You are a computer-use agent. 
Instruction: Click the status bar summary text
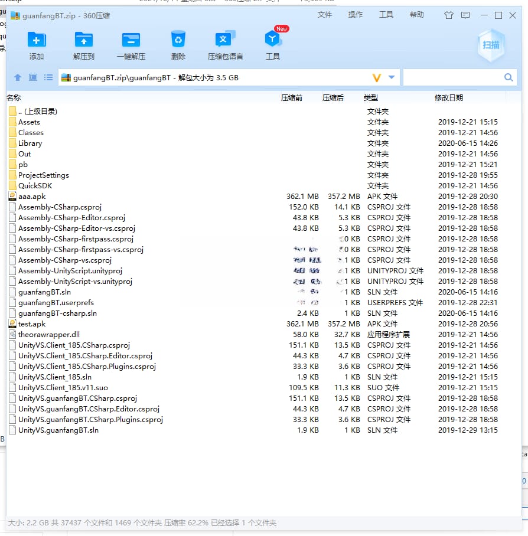(x=142, y=522)
